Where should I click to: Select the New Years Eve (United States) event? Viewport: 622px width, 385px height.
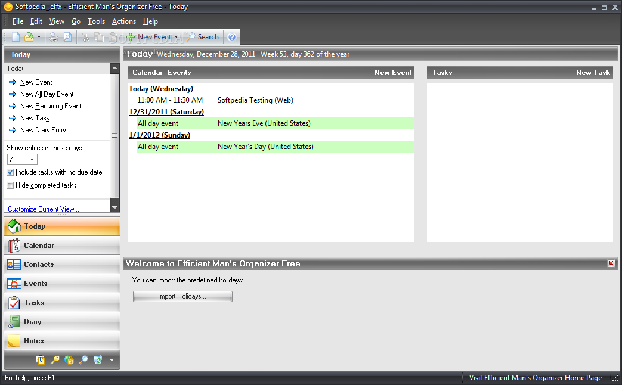tap(276, 123)
